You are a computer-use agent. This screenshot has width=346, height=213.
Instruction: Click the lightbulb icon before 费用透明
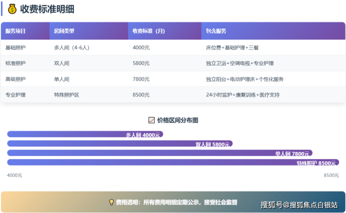(111, 202)
